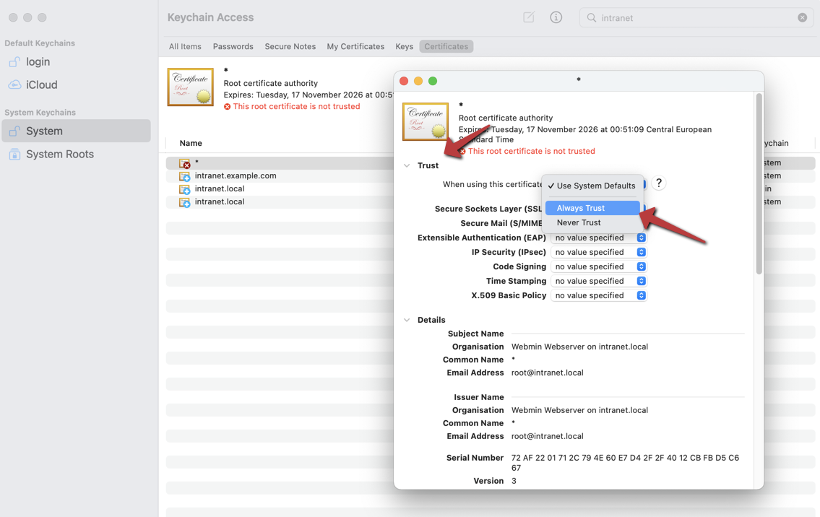Click the search magnifier icon
820x517 pixels.
point(592,18)
